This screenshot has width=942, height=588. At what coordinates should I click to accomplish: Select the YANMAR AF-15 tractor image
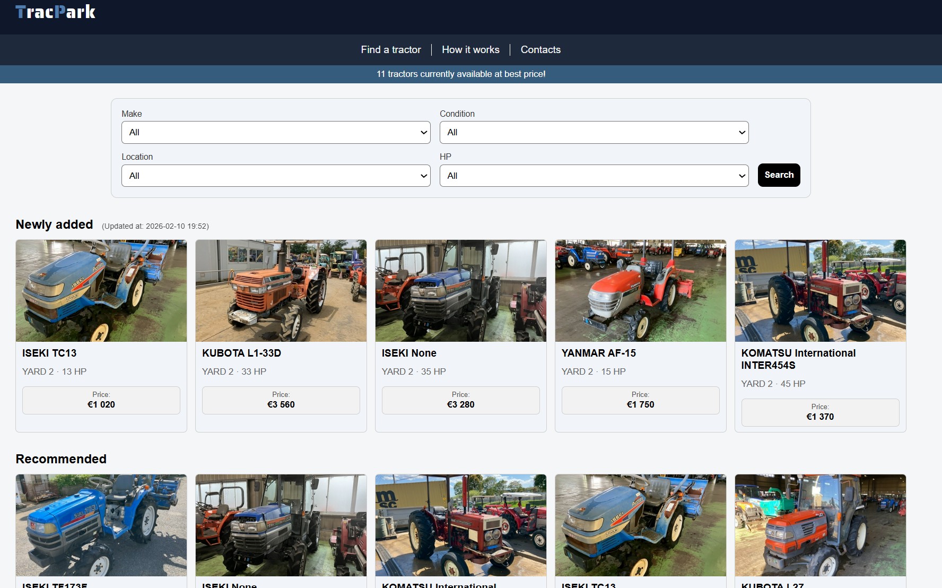640,291
